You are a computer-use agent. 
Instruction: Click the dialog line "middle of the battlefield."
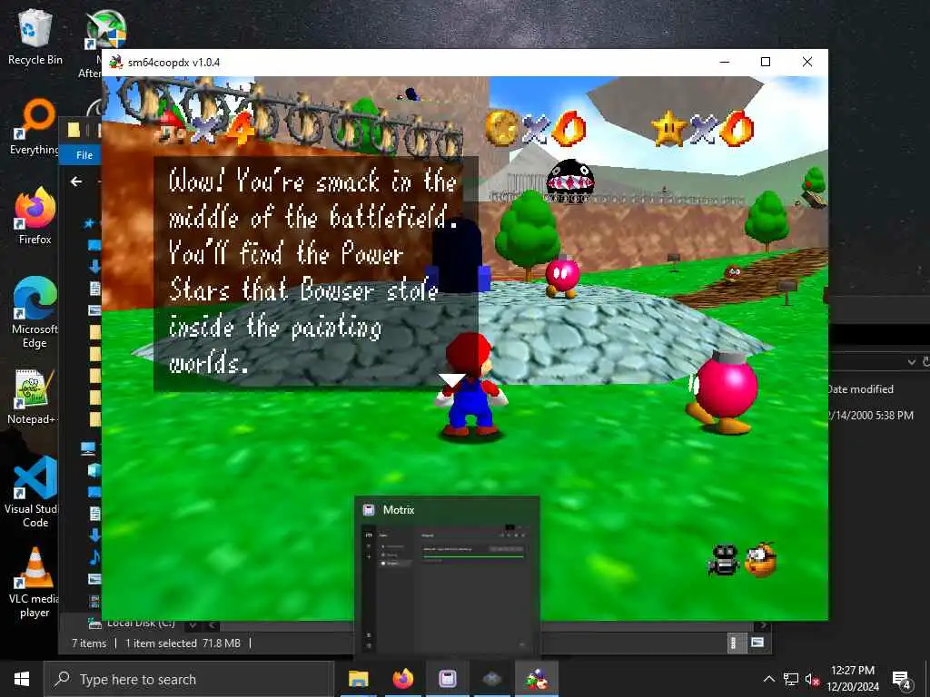click(313, 217)
